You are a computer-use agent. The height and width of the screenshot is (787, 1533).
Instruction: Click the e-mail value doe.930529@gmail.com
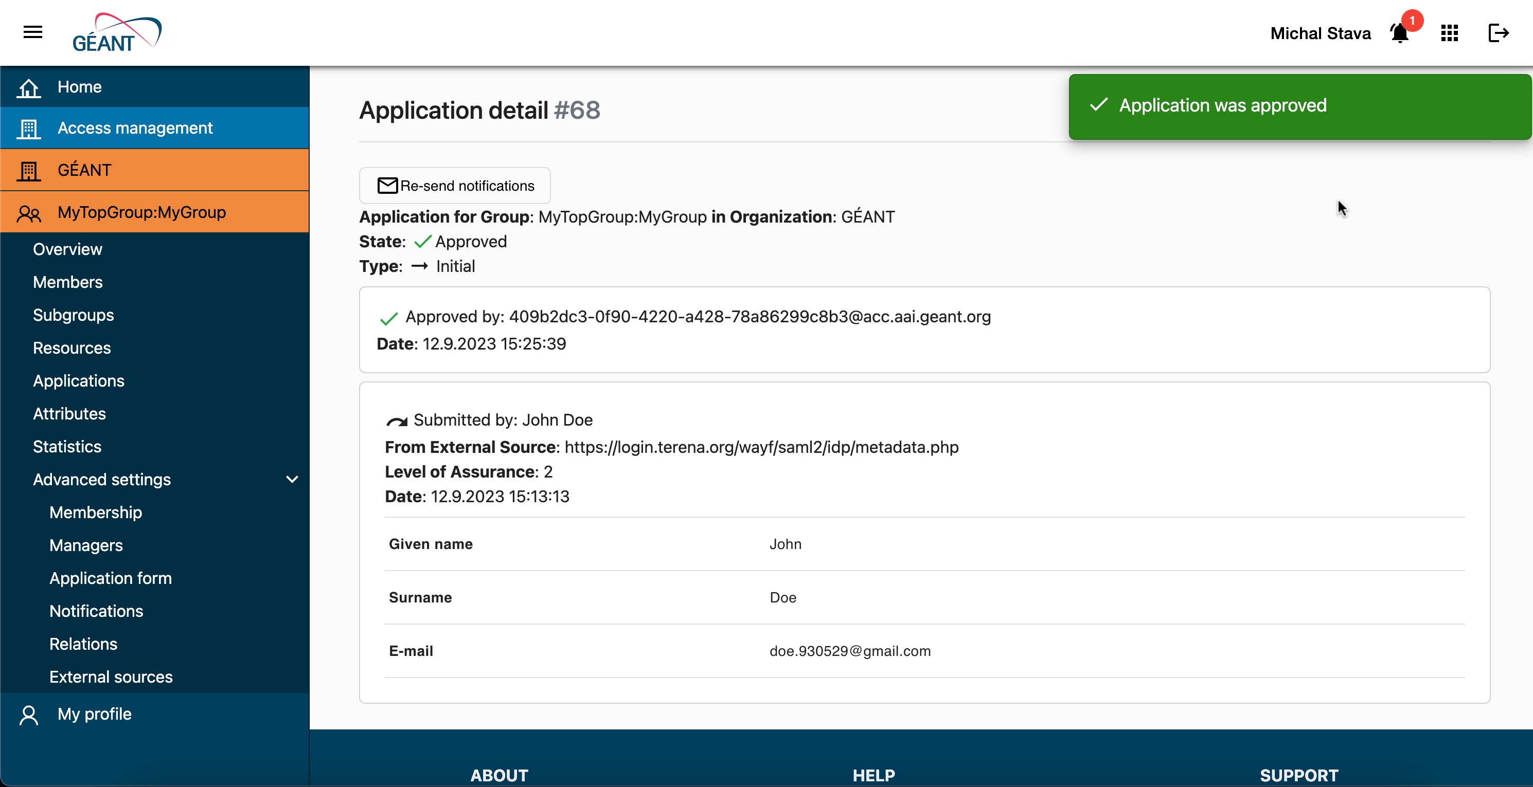coord(850,651)
